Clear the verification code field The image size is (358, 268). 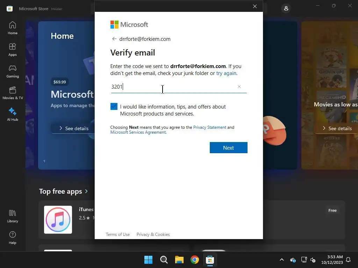(239, 87)
